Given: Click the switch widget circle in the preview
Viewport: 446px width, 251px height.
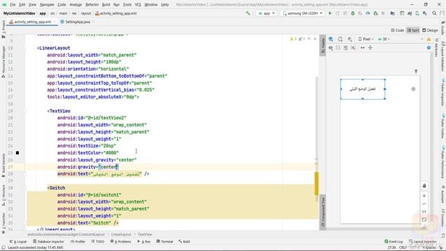Looking at the screenshot, I should 413,89.
